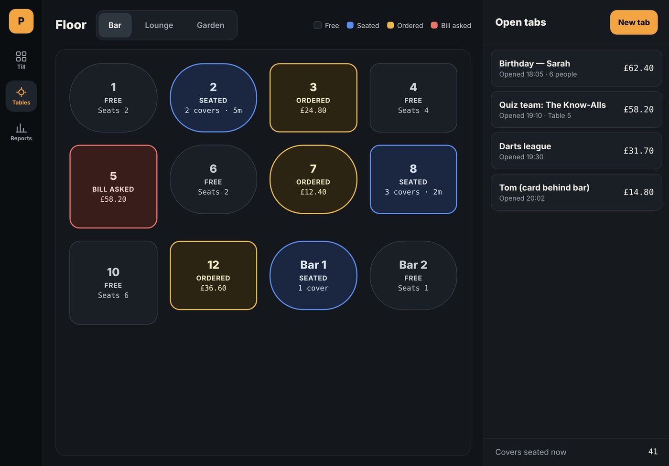Select free table 4
The width and height of the screenshot is (669, 466).
(413, 98)
